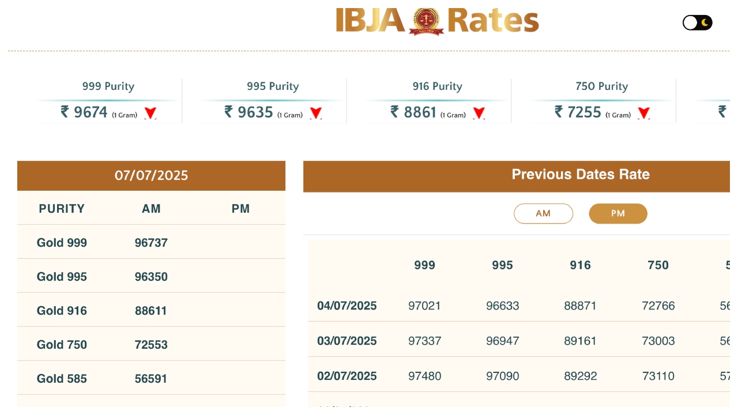
Task: Click the 07/07/2025 date header
Action: [151, 175]
